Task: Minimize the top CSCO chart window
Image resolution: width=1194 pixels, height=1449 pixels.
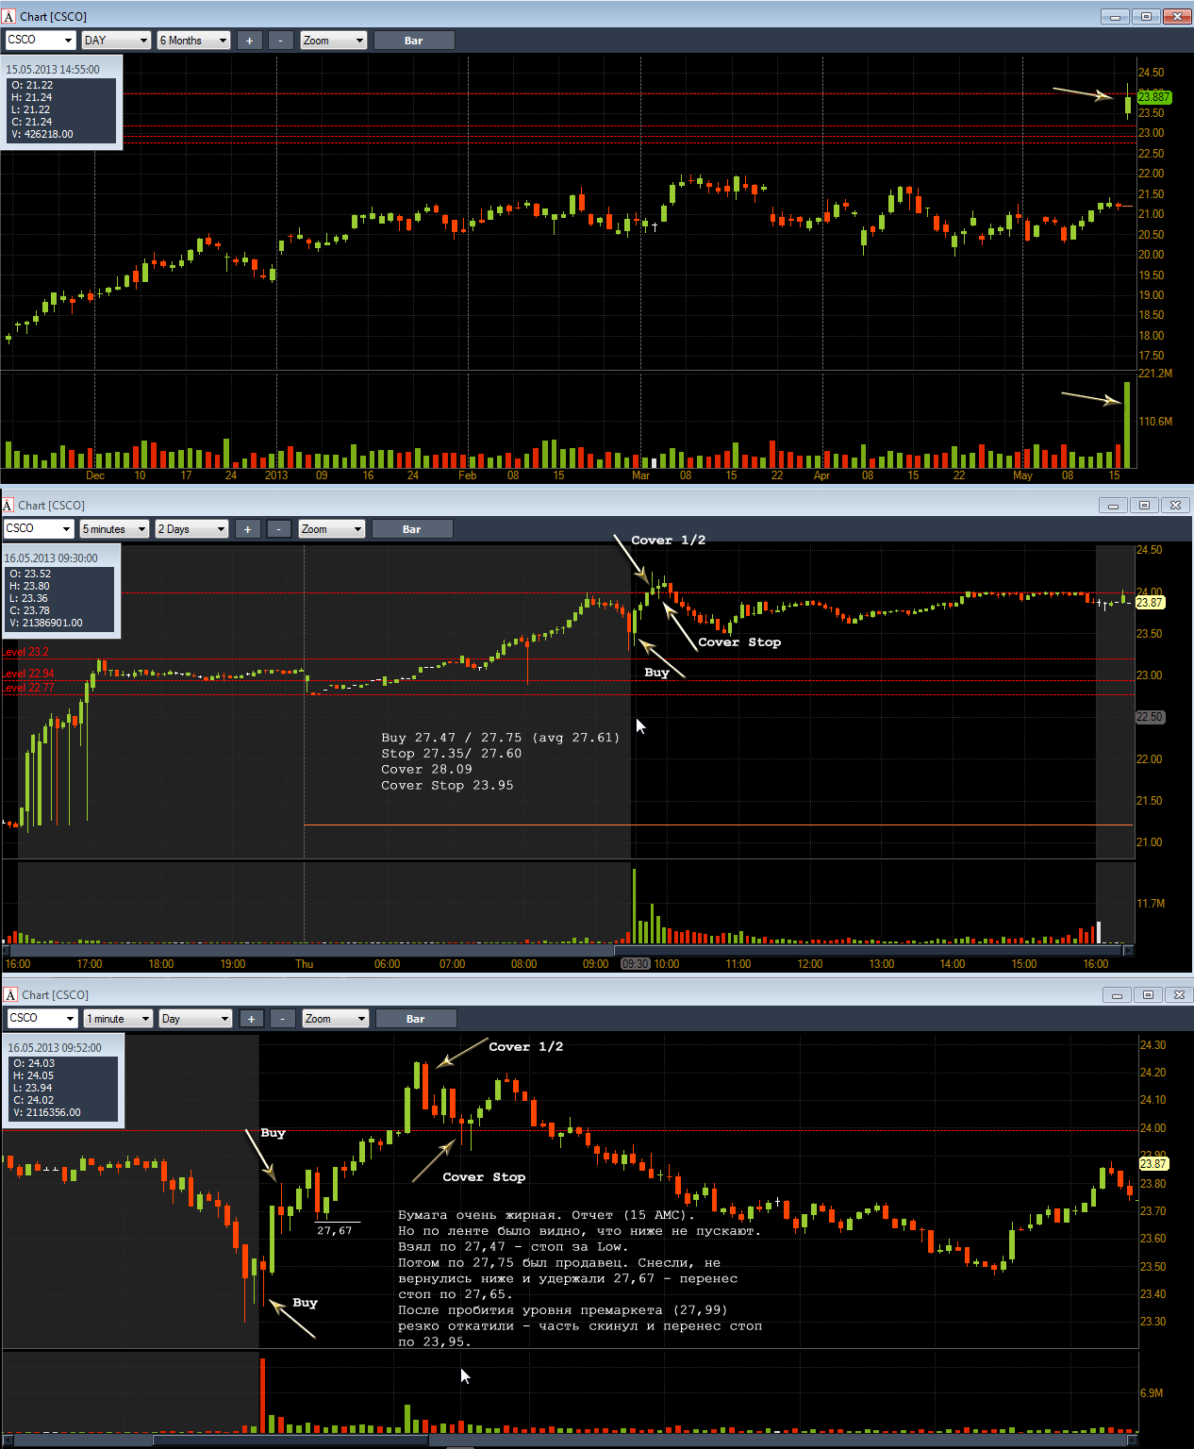Action: [x=1115, y=16]
